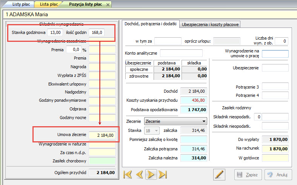Screen dimensions: 297x185
Task: Click the ilość godzin field
Action: 97,33
